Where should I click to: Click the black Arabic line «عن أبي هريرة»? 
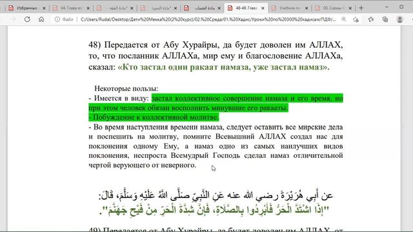216,195
